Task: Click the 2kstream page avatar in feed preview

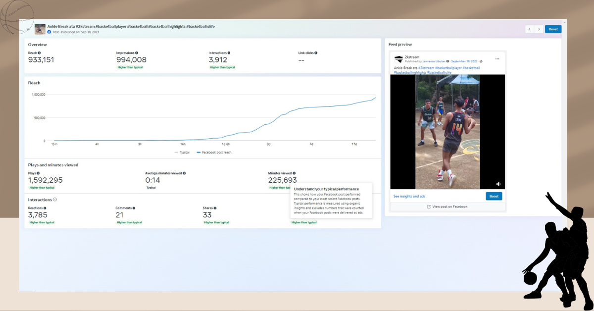Action: pos(398,59)
